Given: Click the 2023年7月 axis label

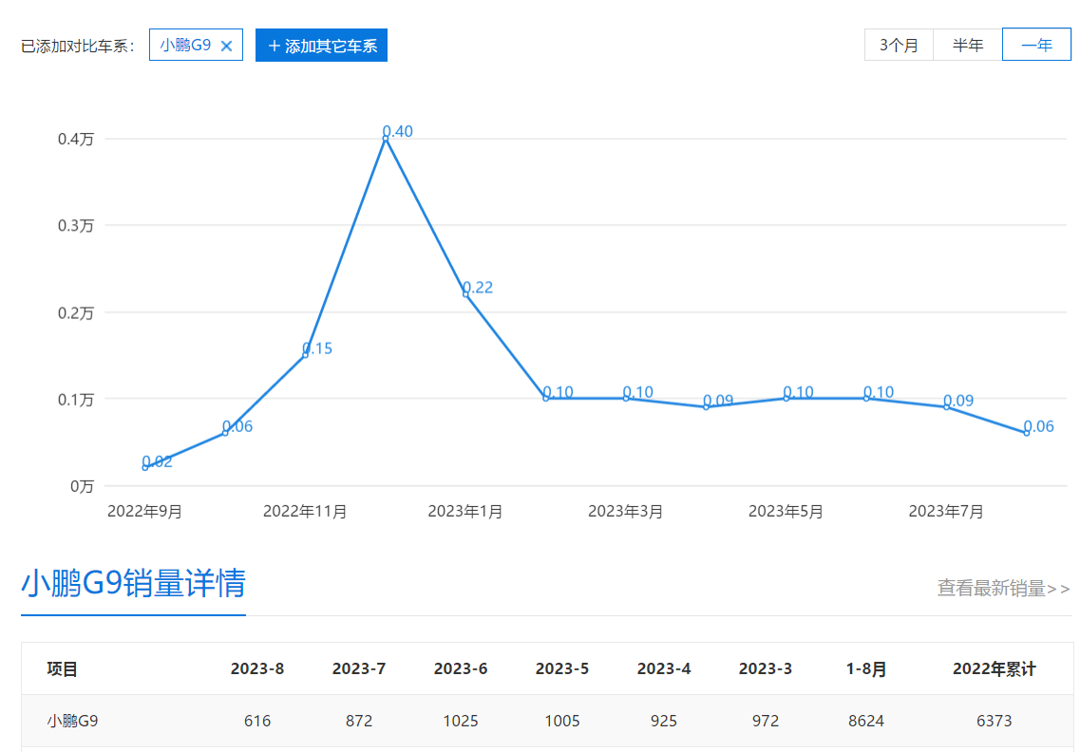Looking at the screenshot, I should click(x=946, y=512).
